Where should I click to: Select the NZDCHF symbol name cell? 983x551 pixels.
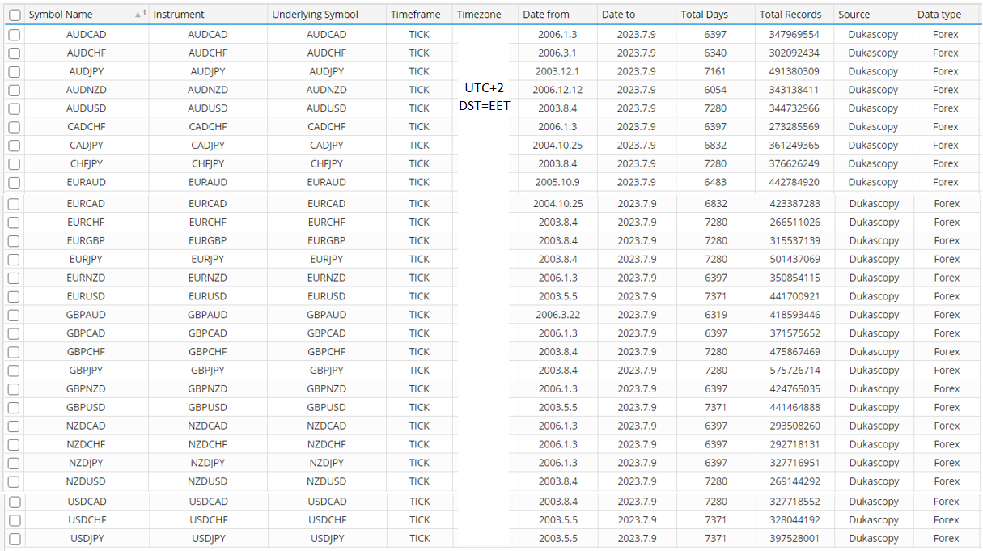(87, 445)
